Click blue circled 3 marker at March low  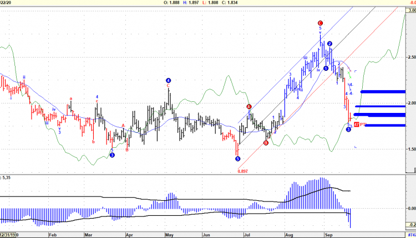[x=112, y=156]
